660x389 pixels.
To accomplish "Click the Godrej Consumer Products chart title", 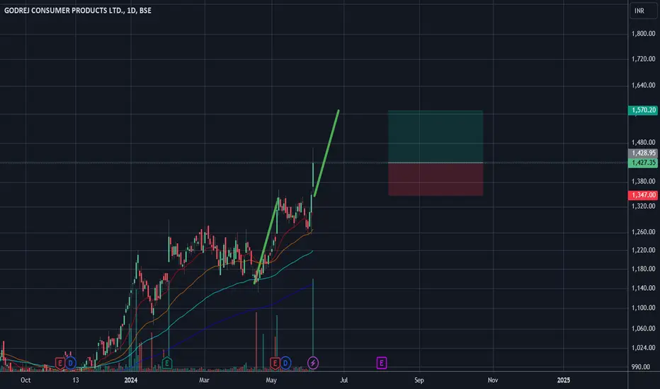I will [x=78, y=11].
